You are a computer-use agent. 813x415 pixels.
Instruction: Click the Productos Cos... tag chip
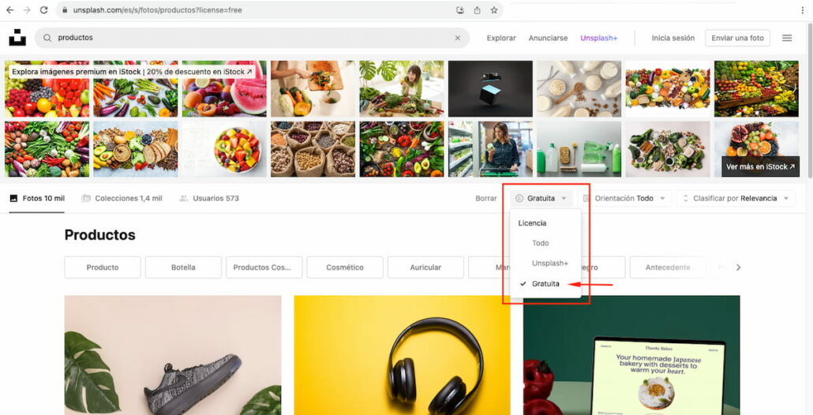coord(264,267)
